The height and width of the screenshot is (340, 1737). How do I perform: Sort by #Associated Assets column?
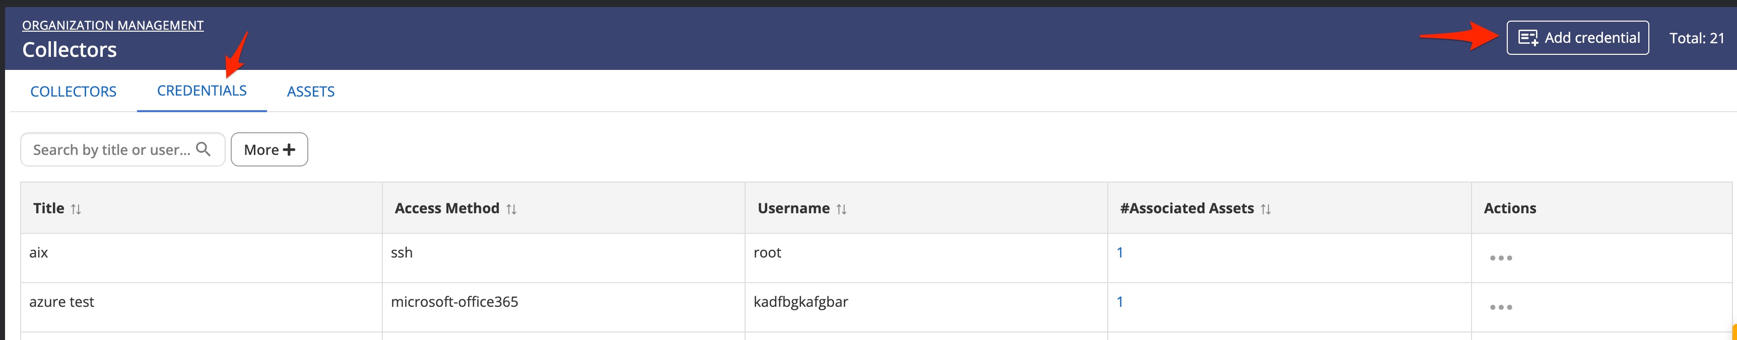pyautogui.click(x=1265, y=208)
